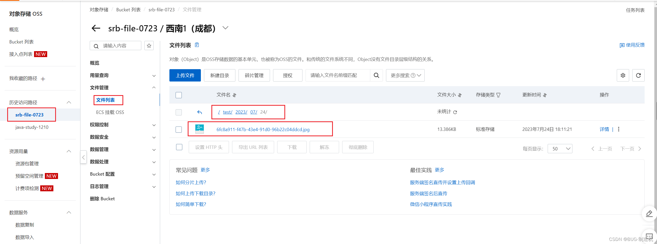657x244 pixels.
Task: Focus the 请输入内容 menu search field
Action: pyautogui.click(x=116, y=46)
